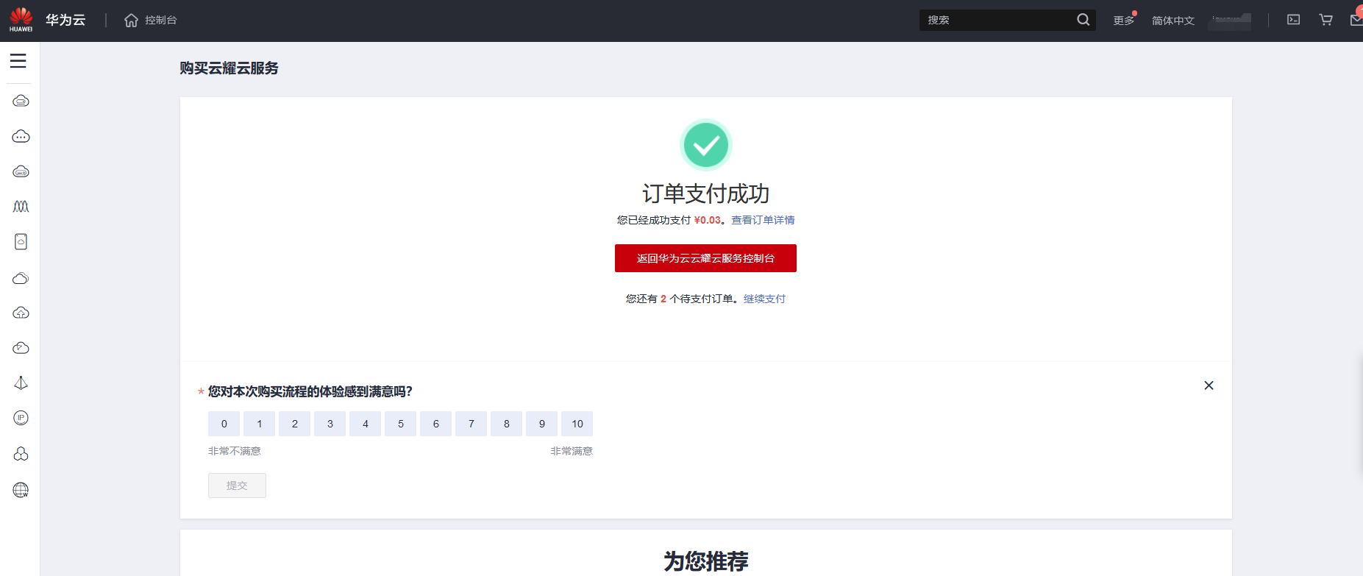
Task: Open the CloudShell terminal icon
Action: click(x=1293, y=20)
